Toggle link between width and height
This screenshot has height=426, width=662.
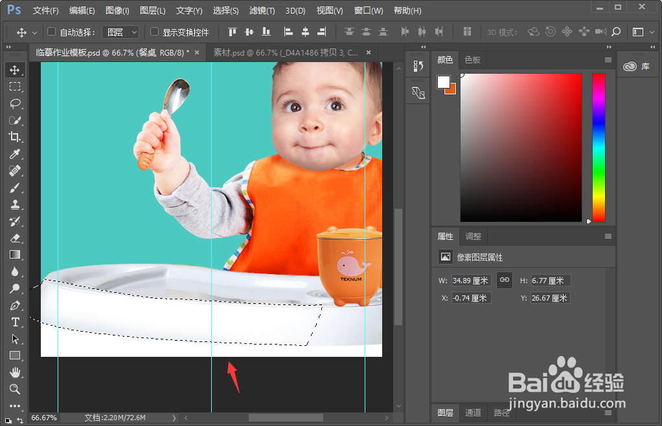pyautogui.click(x=505, y=280)
